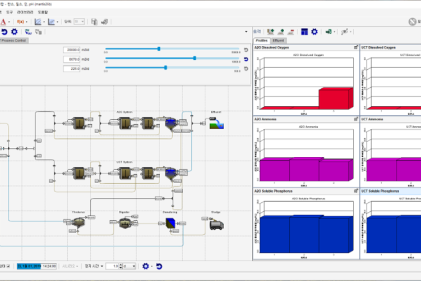Click the output icon with green diamond
This screenshot has height=281, width=421.
[x=281, y=31]
